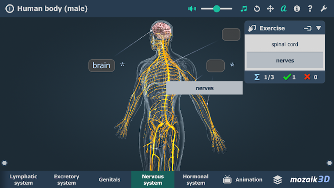Toggle background music note icon
This screenshot has height=188, width=334.
(244, 9)
